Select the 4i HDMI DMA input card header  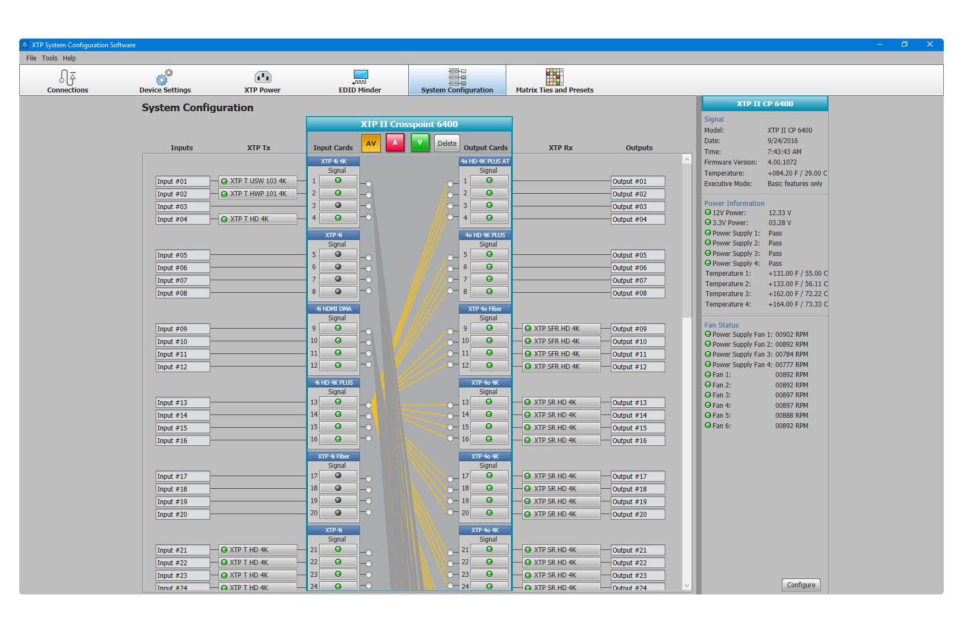click(334, 309)
